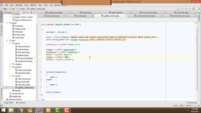Collapse the brand folder
201x113 pixels.
(x=10, y=44)
